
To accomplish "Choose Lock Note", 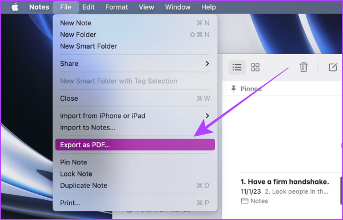I will pos(135,174).
